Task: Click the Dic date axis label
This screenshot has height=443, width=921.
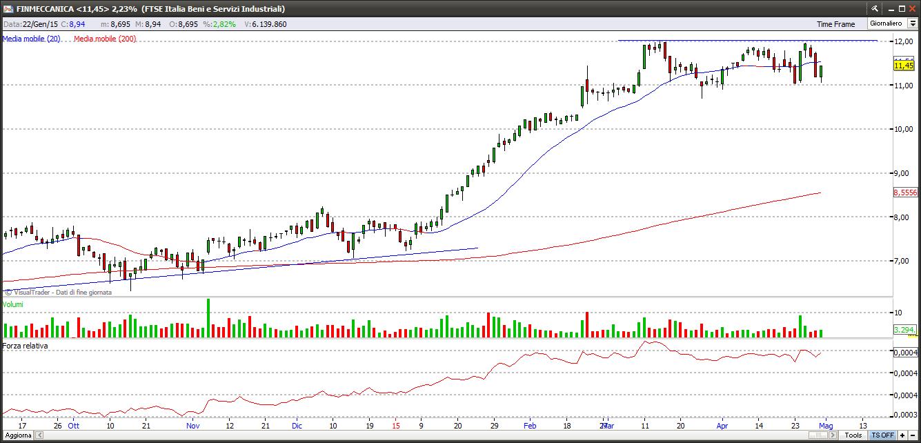Action: 297,426
